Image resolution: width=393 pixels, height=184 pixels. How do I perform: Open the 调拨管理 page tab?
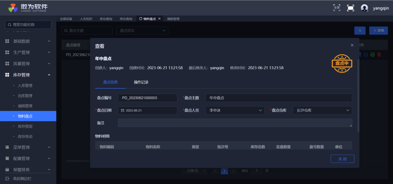pyautogui.click(x=173, y=19)
